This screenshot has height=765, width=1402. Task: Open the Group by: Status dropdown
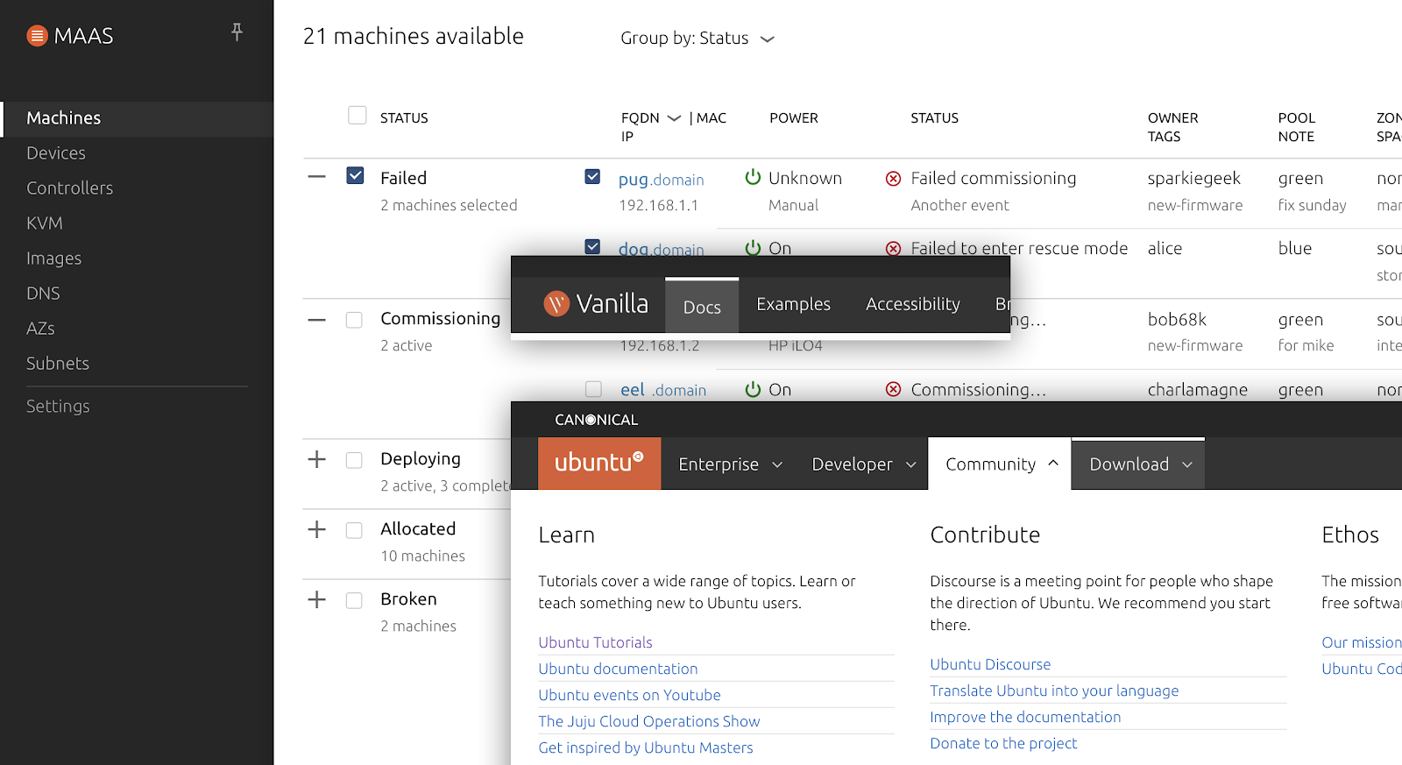coord(697,38)
